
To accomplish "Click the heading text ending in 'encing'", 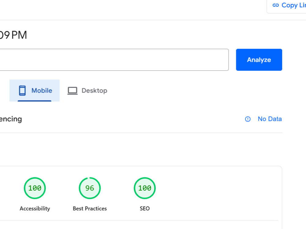I will click(11, 119).
